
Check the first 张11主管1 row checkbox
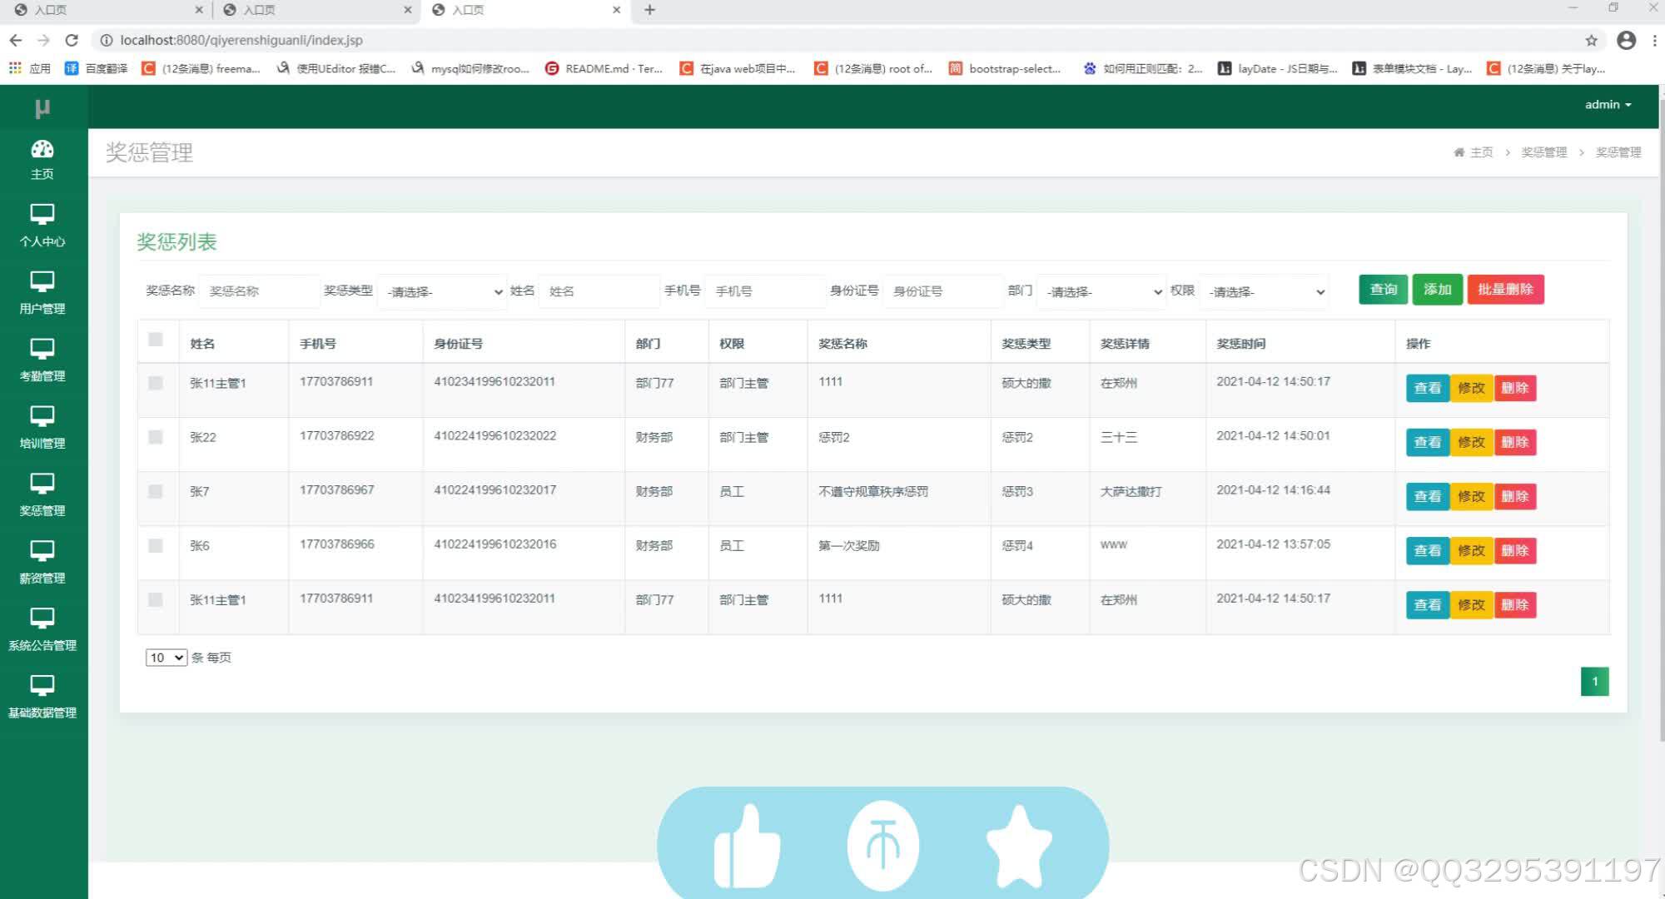click(x=156, y=383)
